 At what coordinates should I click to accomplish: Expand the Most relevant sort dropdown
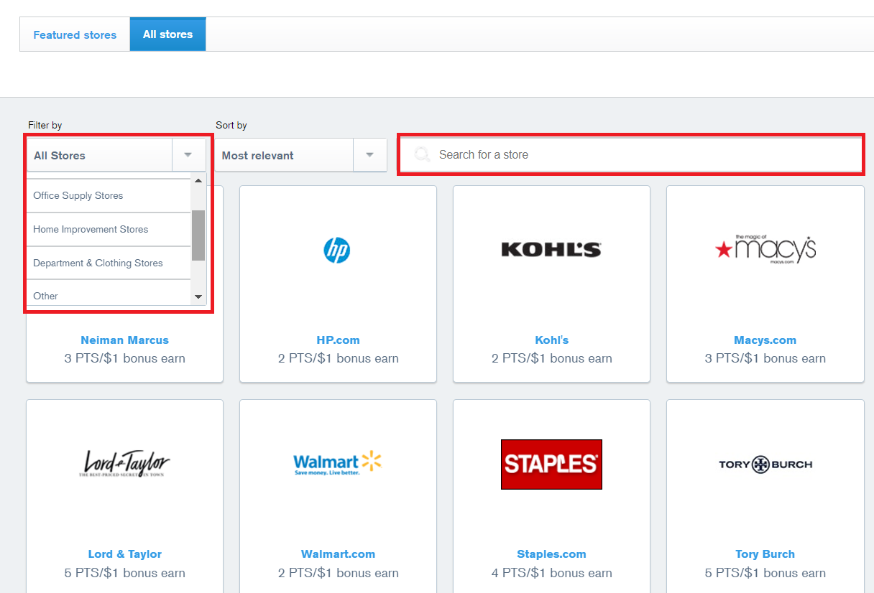click(x=301, y=155)
